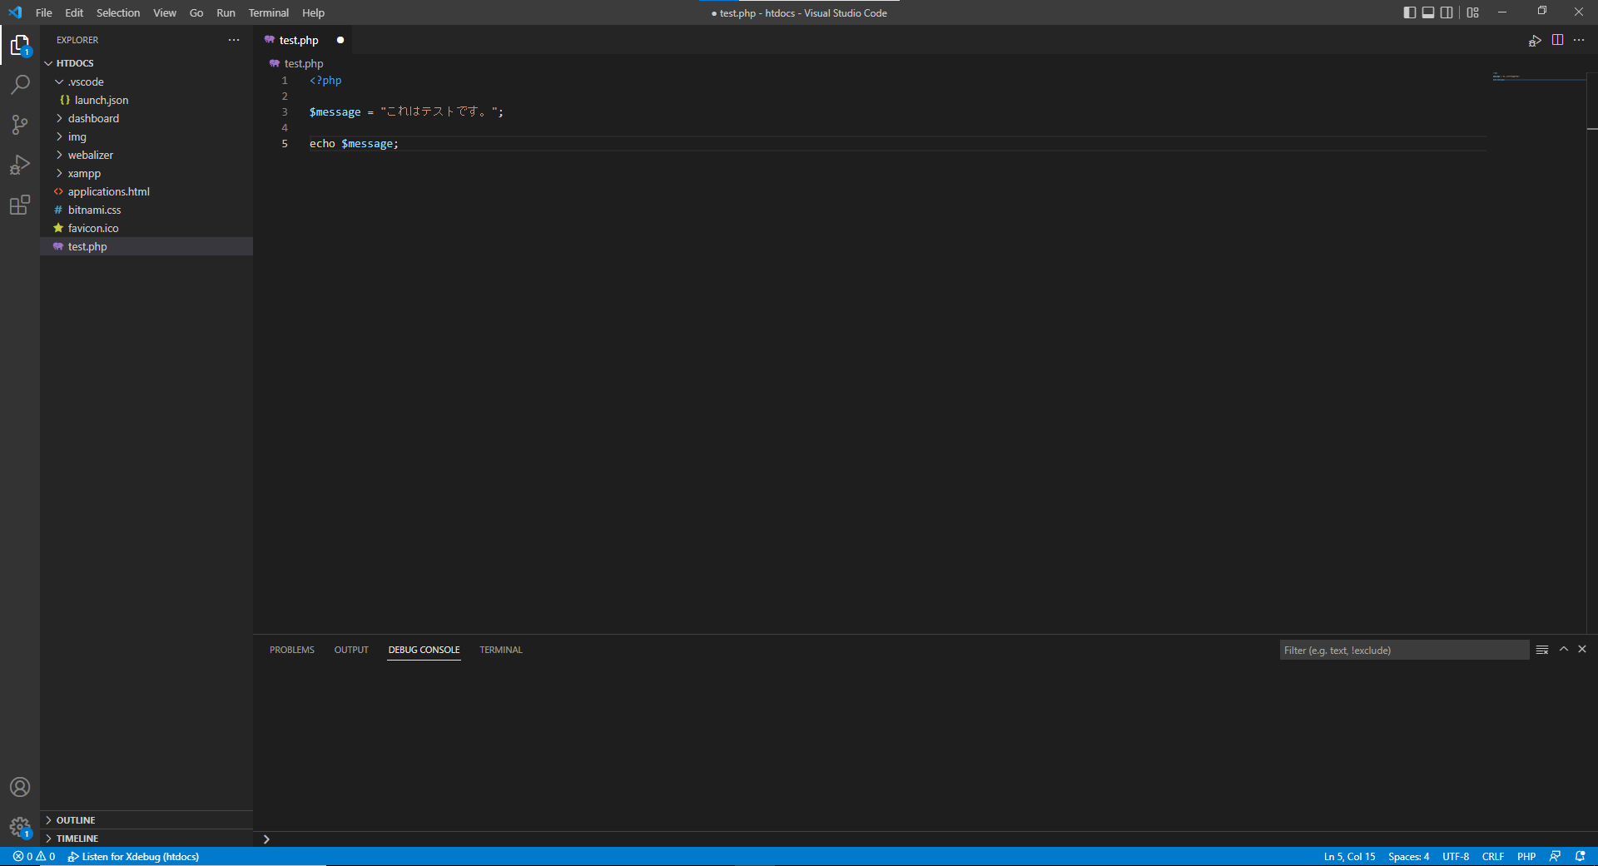Switch to the PROBLEMS panel tab

click(292, 650)
